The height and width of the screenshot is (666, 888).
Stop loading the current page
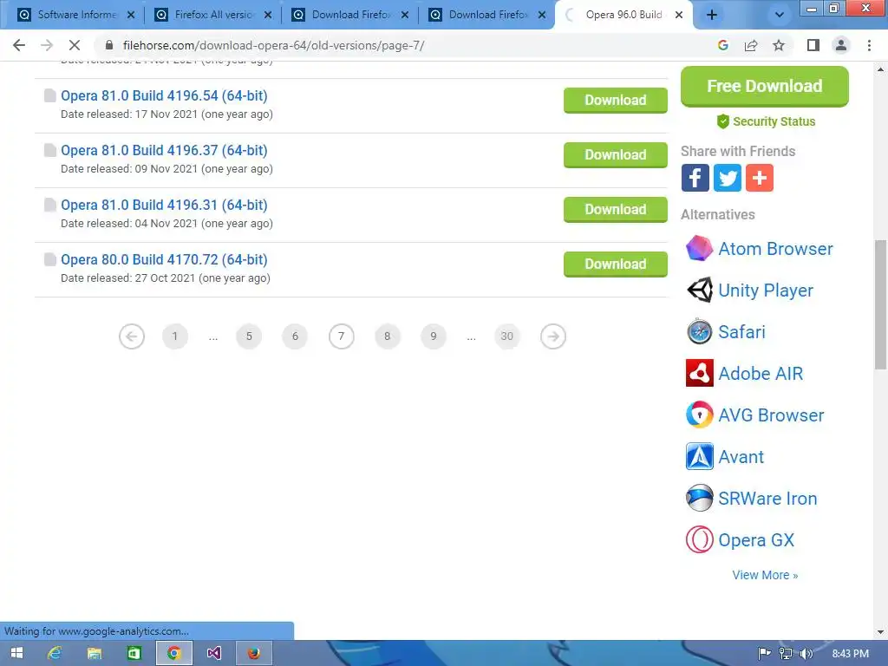click(x=75, y=45)
